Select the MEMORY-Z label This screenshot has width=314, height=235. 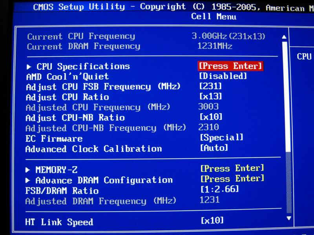[57, 170]
